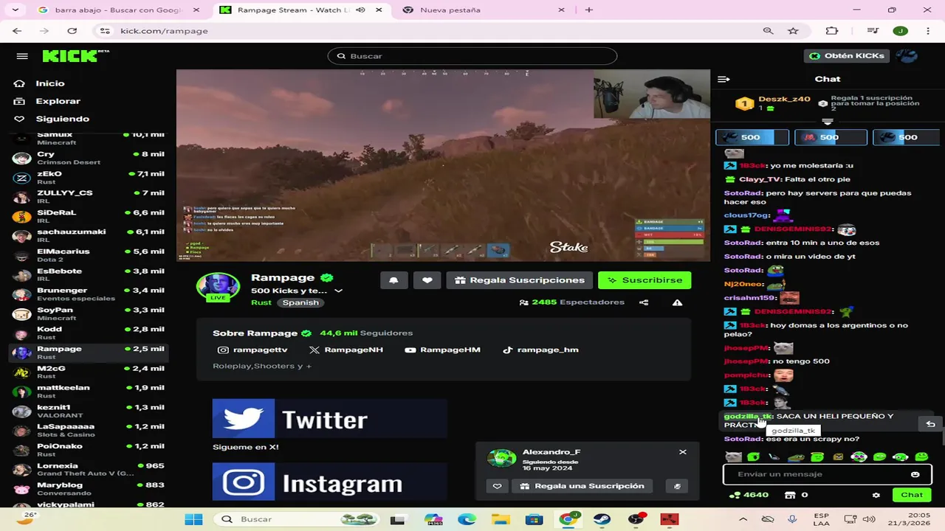Open the user avatar menu at top right
Viewport: 945px width, 531px height.
pos(907,56)
